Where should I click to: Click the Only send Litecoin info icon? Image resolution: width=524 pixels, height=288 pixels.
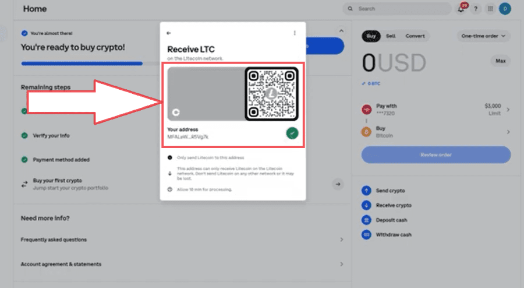[170, 157]
